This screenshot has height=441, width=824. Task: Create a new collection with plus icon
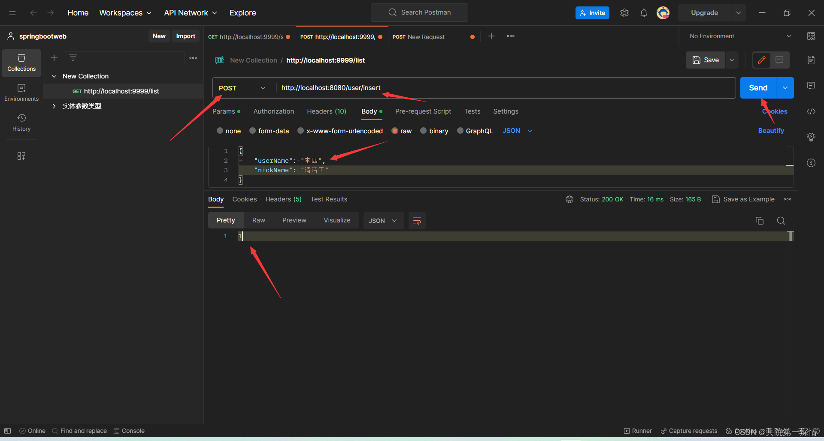54,58
